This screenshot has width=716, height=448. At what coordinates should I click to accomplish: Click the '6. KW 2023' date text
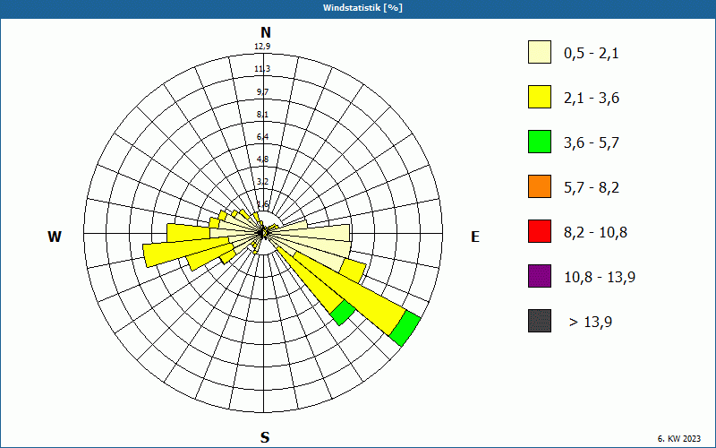pyautogui.click(x=678, y=438)
